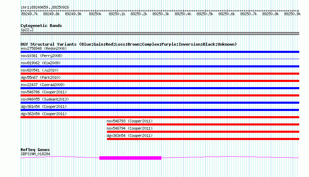The height and width of the screenshot is (177, 309).
Task: Click the GBP3|NM_018284 gene label
Action: (35, 154)
